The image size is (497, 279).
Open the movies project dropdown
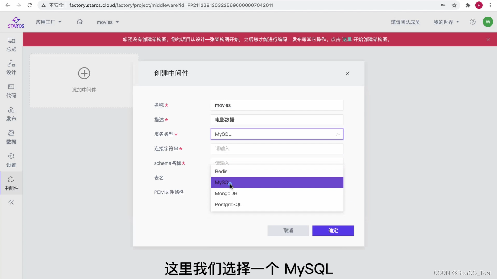[108, 22]
